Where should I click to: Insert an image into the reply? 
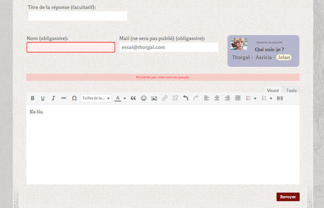click(154, 98)
